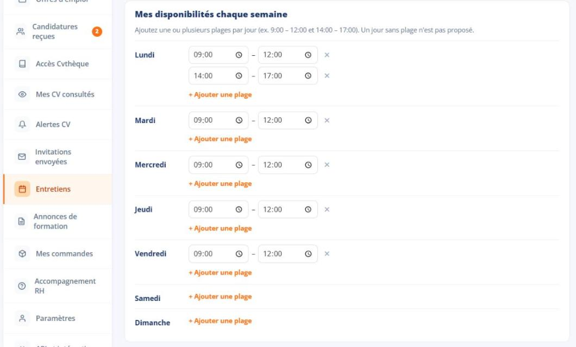Click the Invitations envoyées envelope icon

coord(22,157)
